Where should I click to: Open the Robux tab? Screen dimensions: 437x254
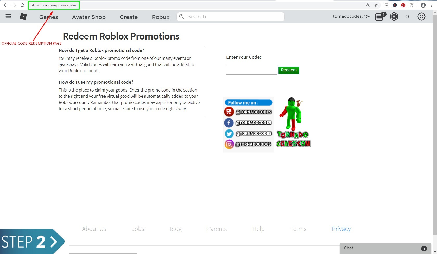click(161, 17)
